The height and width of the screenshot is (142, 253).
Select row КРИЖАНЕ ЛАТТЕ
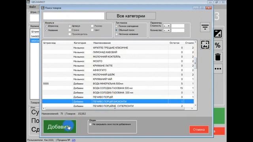point(118,66)
